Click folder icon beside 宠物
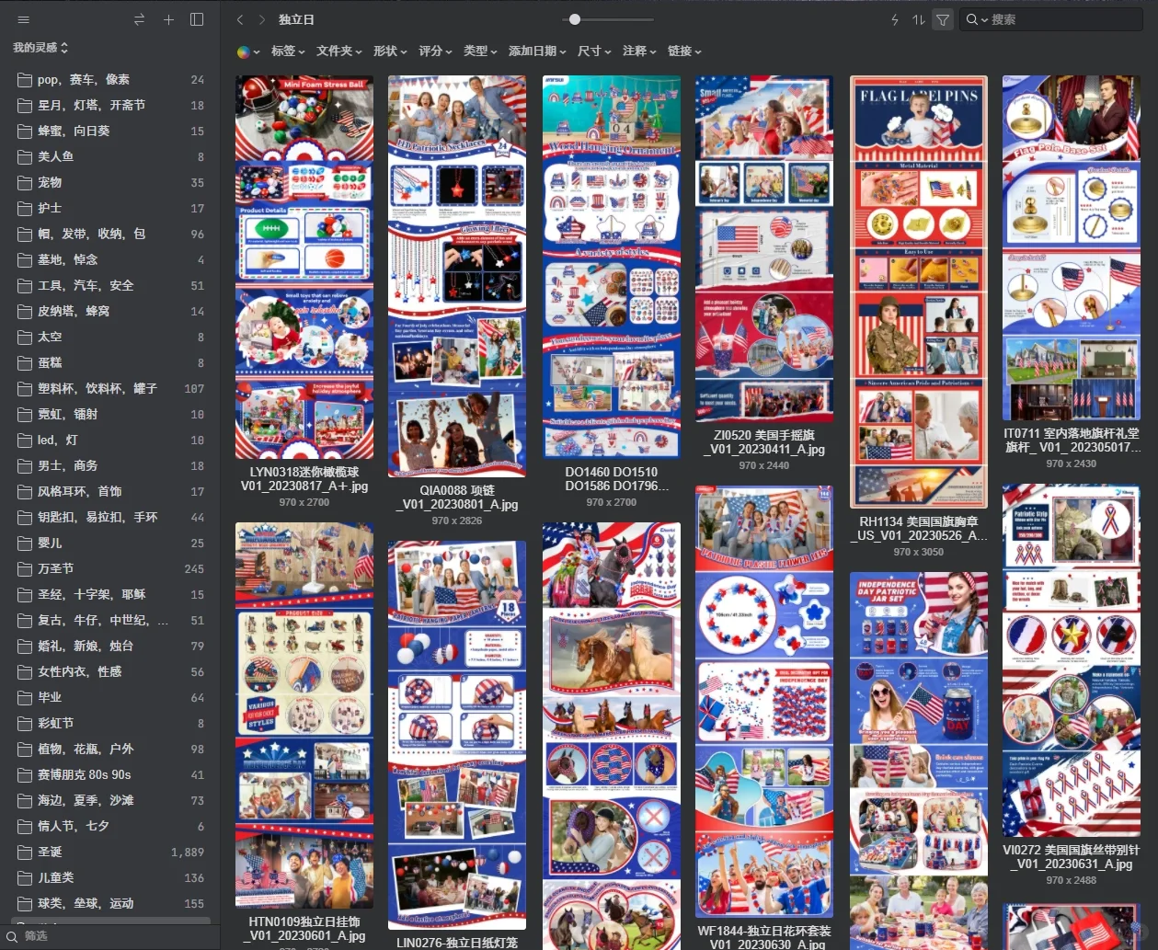The image size is (1158, 950). (25, 183)
